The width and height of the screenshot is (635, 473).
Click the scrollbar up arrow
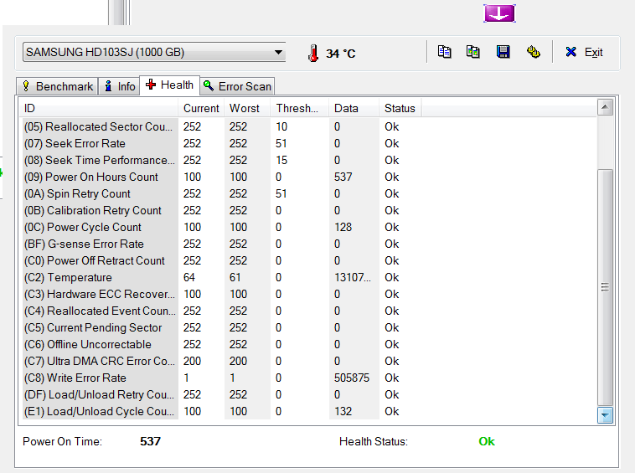click(x=605, y=107)
